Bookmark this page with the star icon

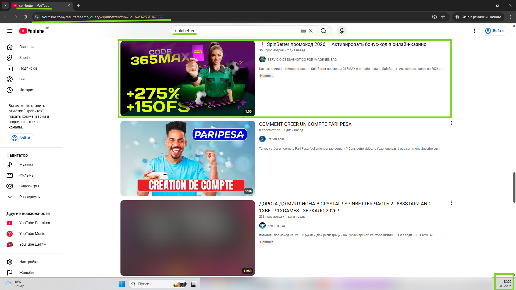[443, 17]
